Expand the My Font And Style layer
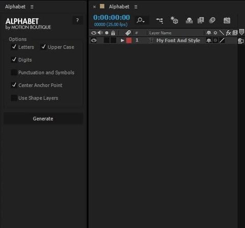The height and width of the screenshot is (228, 245). (122, 40)
